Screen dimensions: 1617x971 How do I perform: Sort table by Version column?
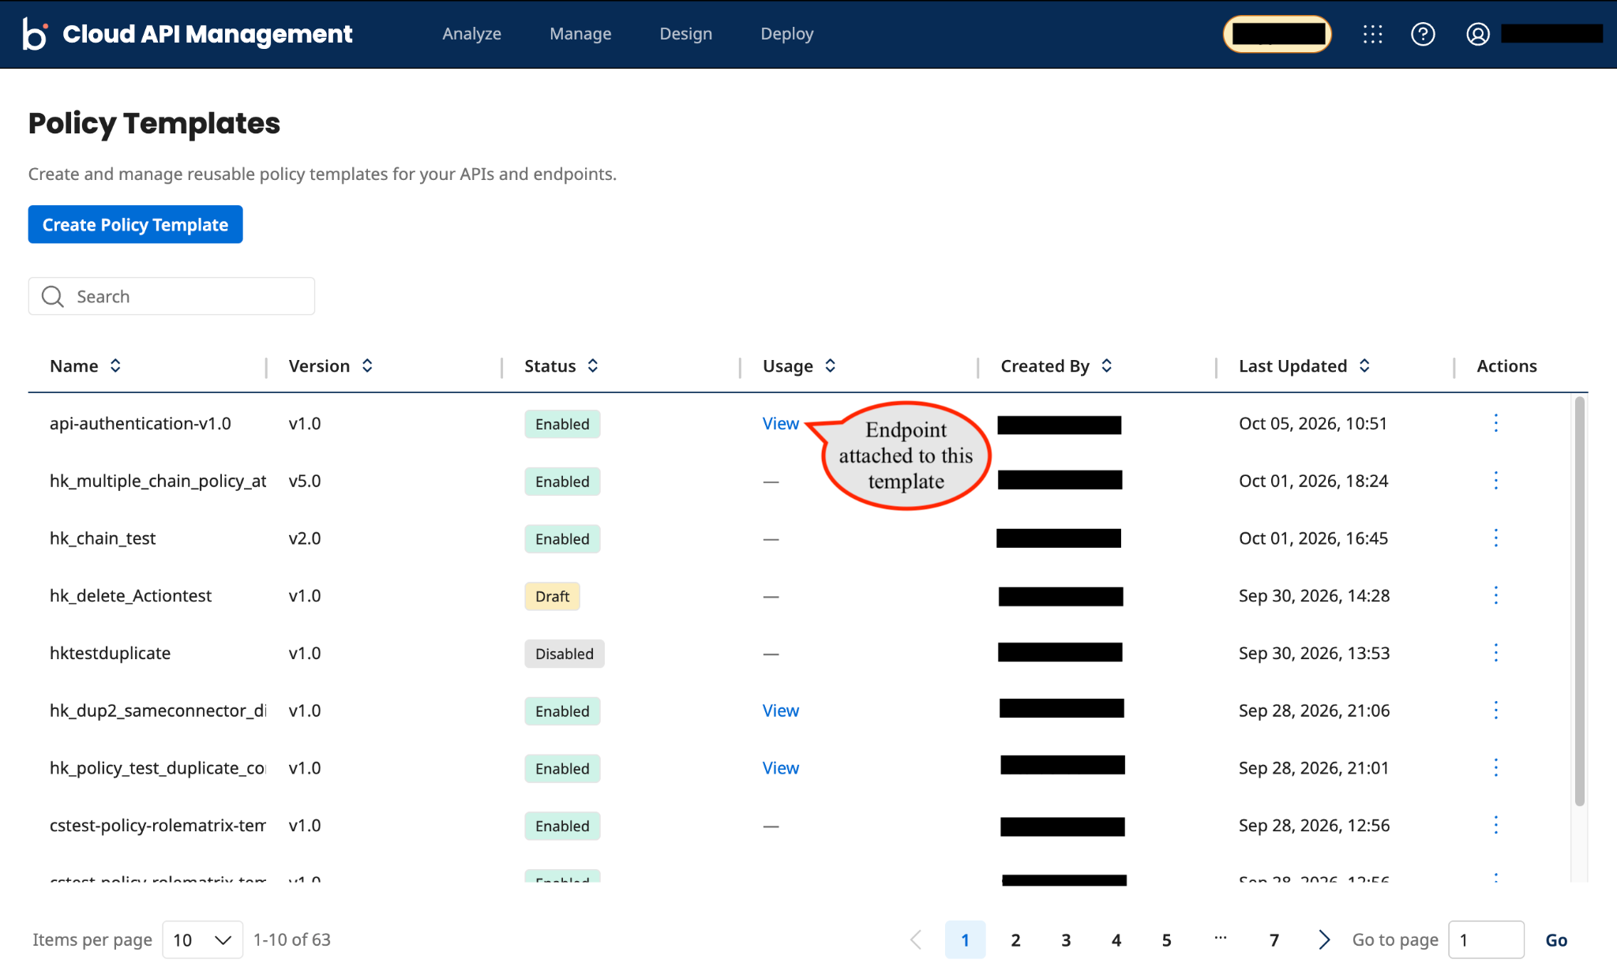point(367,366)
